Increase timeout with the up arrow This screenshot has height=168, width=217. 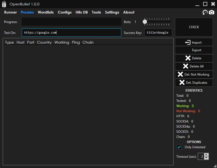pyautogui.click(x=206, y=155)
